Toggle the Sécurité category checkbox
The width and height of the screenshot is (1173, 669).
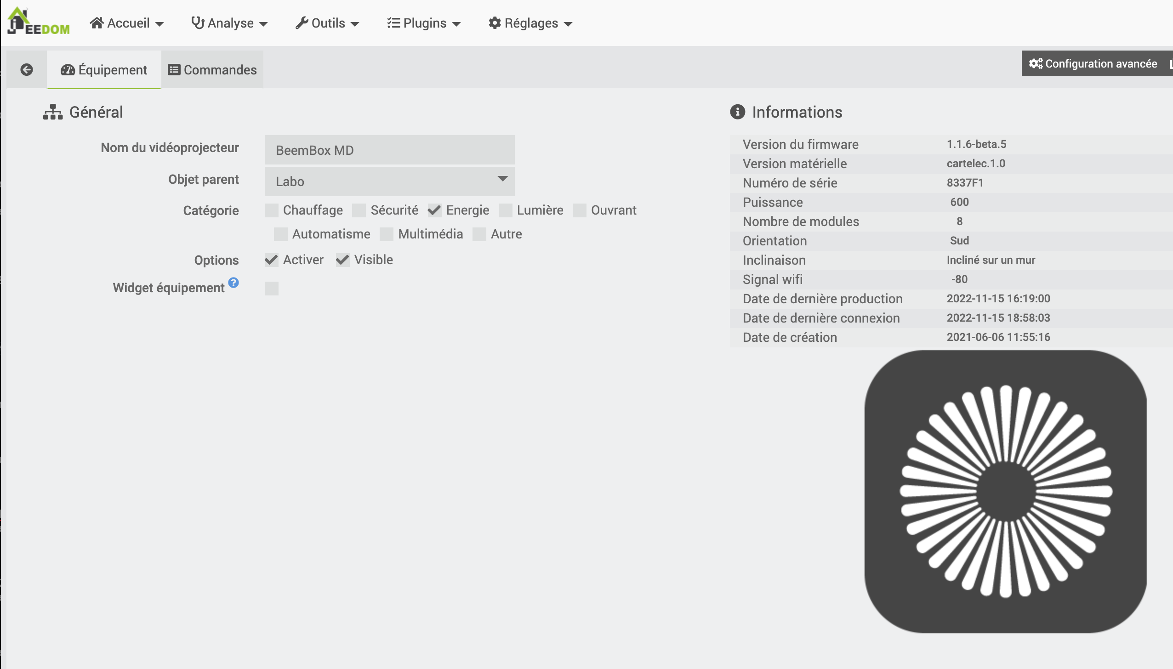click(x=359, y=210)
